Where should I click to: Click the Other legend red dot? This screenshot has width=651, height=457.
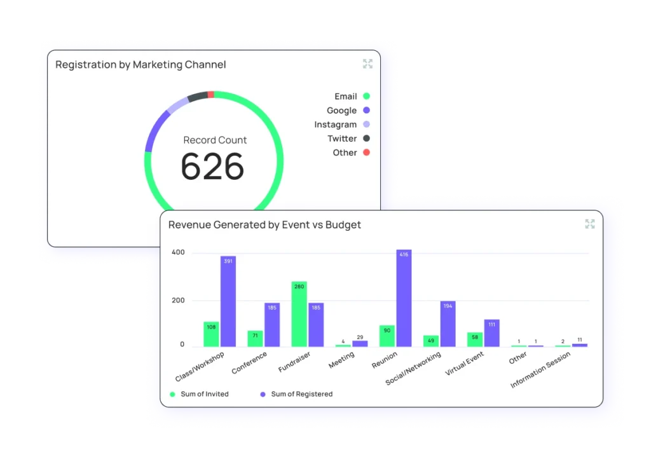tap(366, 153)
